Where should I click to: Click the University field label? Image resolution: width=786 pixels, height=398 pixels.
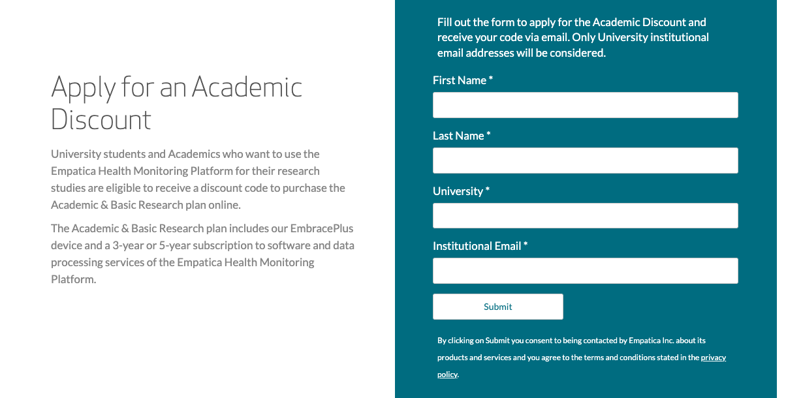click(x=458, y=191)
